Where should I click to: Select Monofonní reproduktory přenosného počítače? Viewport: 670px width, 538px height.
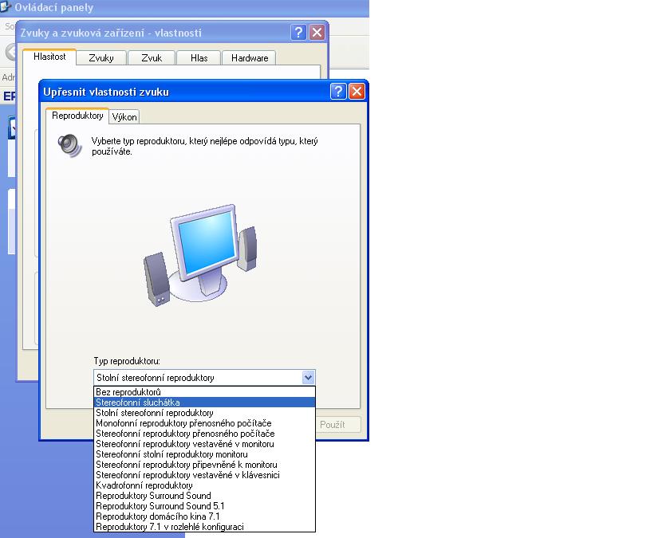pos(204,423)
